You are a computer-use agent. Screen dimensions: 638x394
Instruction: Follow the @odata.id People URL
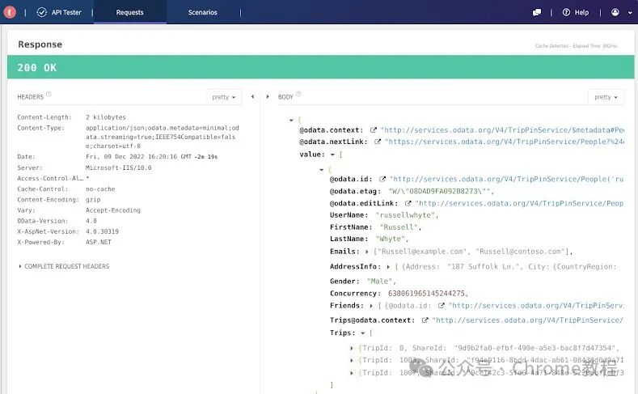[x=506, y=179]
